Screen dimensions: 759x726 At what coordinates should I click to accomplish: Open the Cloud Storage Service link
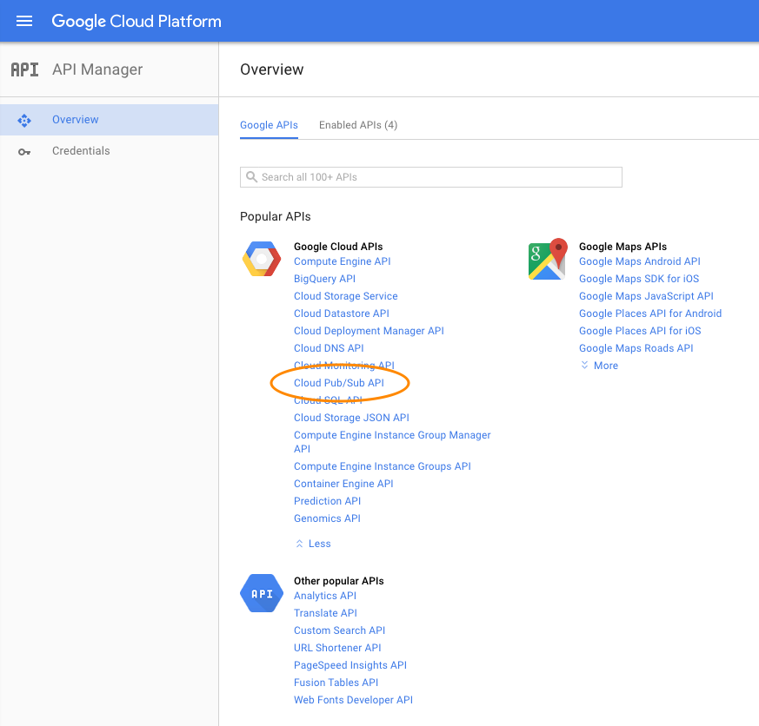(346, 296)
